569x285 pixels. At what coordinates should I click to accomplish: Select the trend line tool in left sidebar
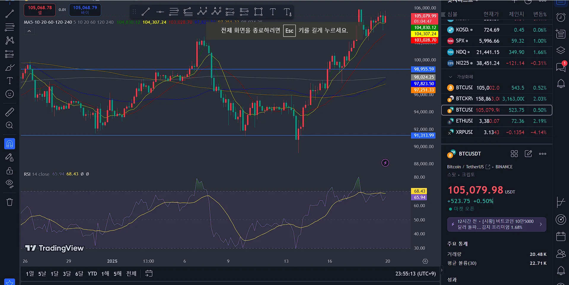[9, 14]
